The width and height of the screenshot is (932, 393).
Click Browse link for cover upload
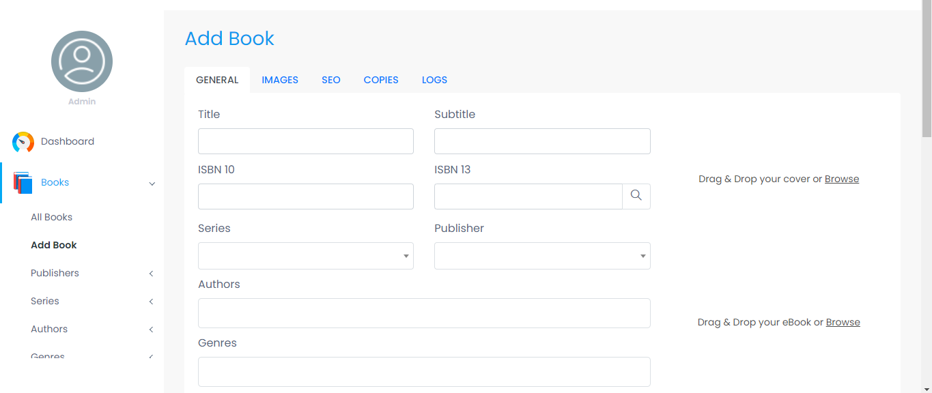click(x=842, y=179)
